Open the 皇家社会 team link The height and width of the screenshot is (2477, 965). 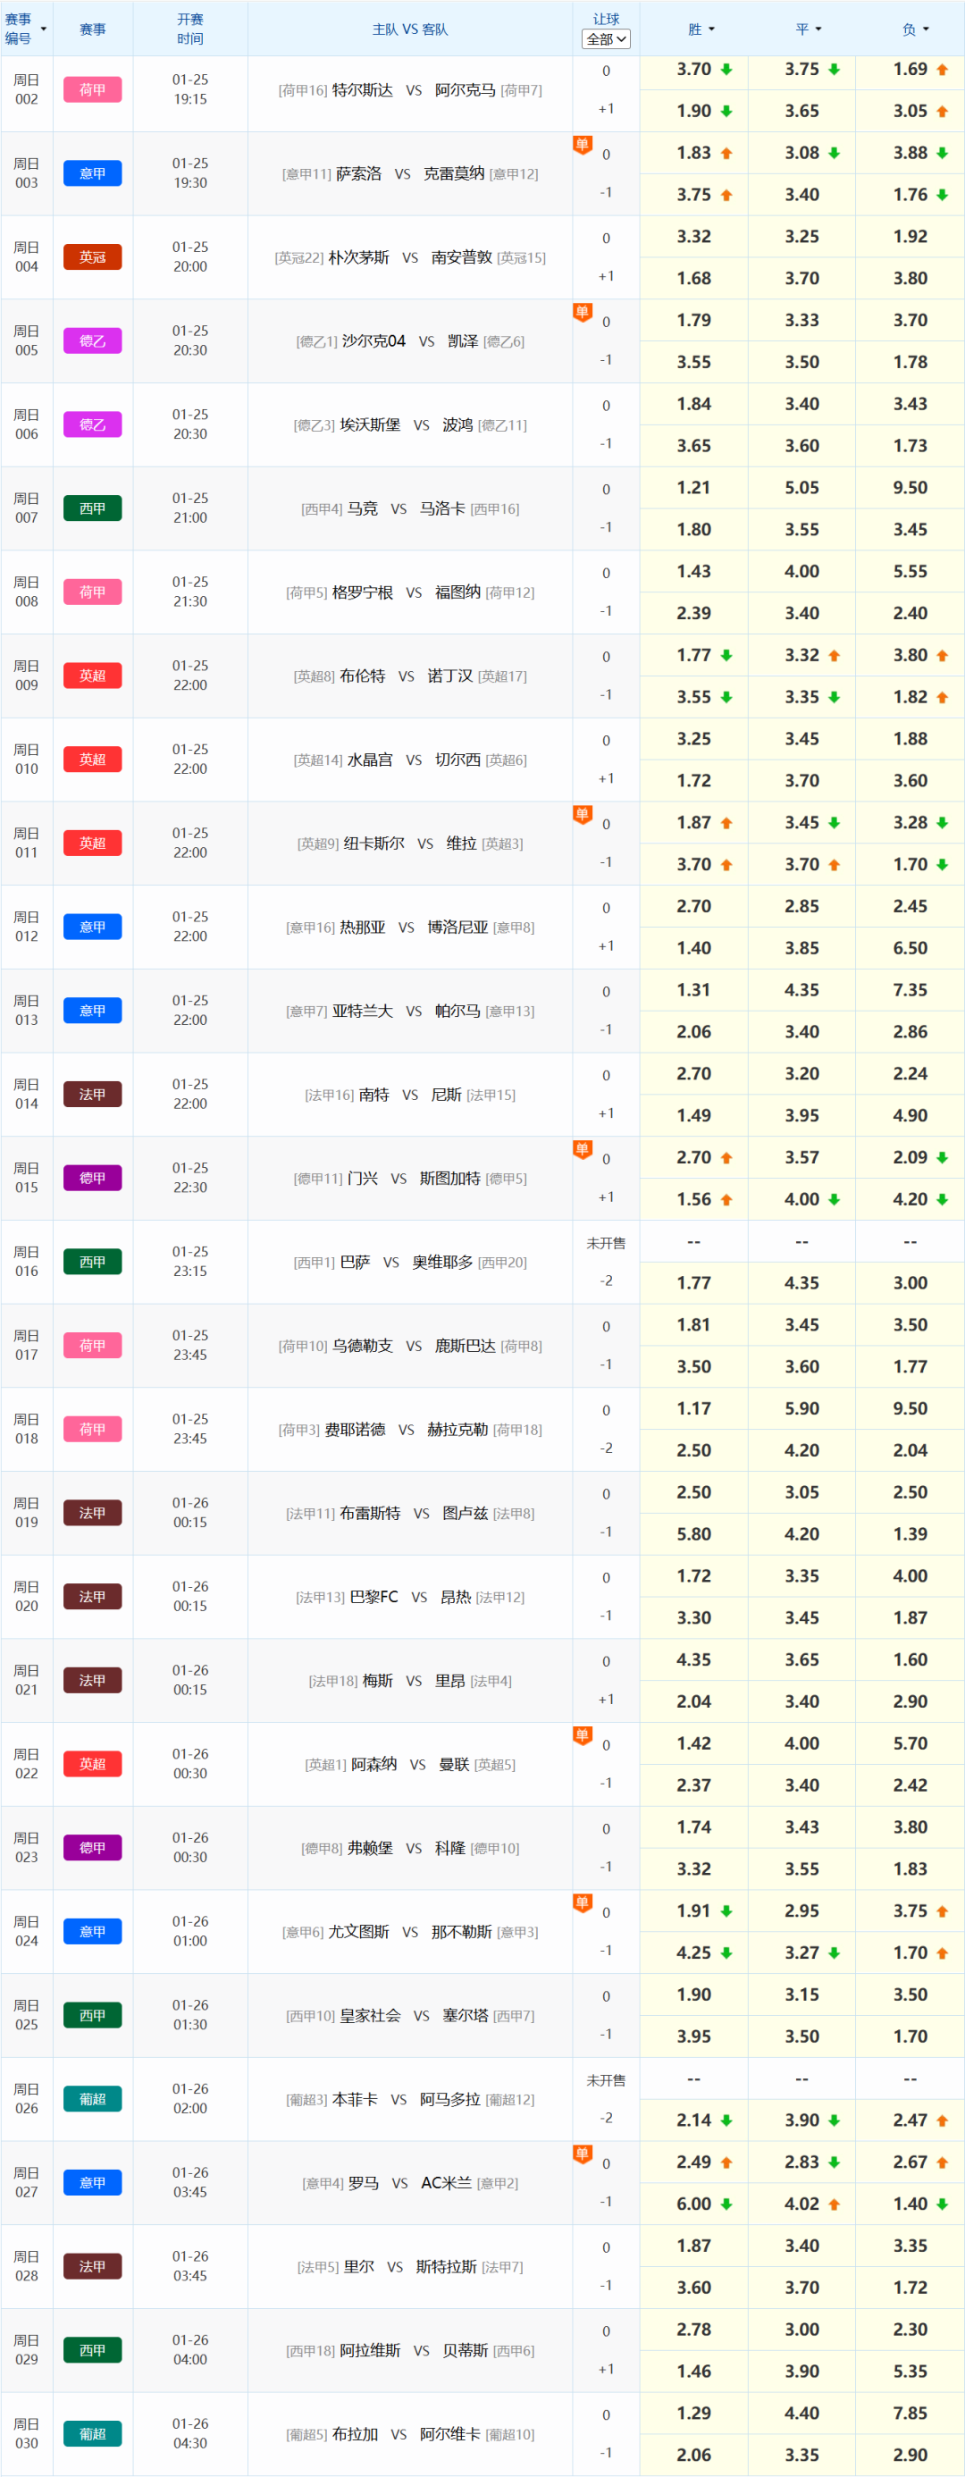tap(370, 2014)
